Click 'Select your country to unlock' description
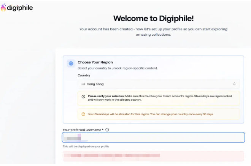This screenshot has height=166, width=251. (x=118, y=68)
